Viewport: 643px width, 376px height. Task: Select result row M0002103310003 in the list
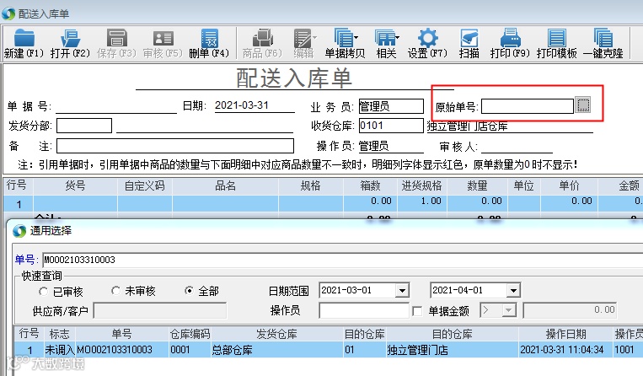[x=328, y=350]
